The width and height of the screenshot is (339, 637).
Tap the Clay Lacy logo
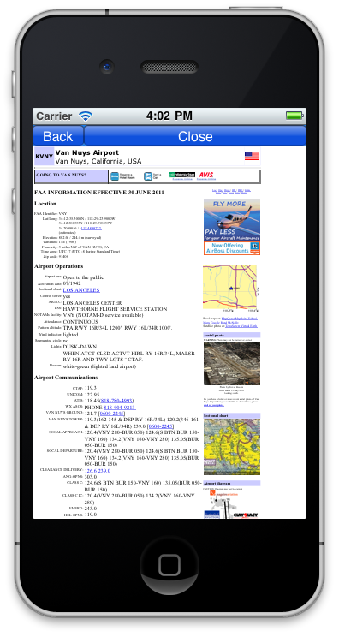(x=245, y=515)
